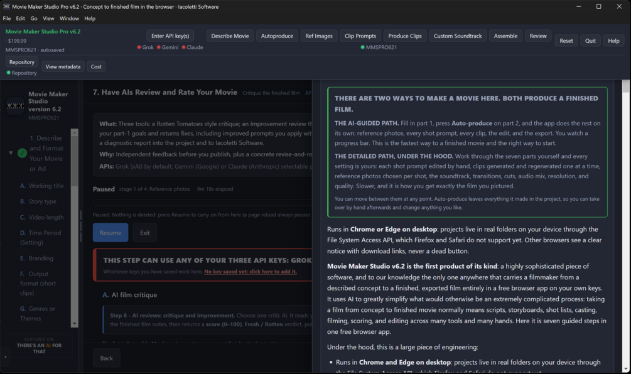The image size is (631, 374).
Task: Open the Assemble step
Action: [506, 36]
